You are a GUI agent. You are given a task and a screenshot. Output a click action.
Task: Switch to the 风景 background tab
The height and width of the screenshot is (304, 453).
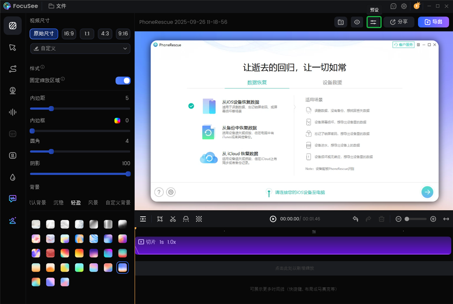point(93,203)
